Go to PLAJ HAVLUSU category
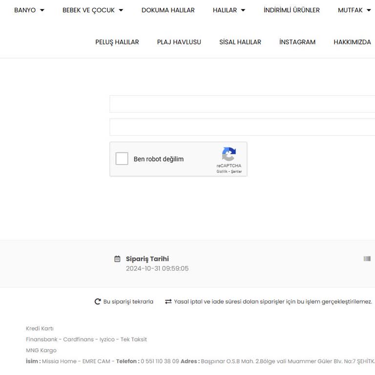The width and height of the screenshot is (375, 375). pyautogui.click(x=179, y=42)
